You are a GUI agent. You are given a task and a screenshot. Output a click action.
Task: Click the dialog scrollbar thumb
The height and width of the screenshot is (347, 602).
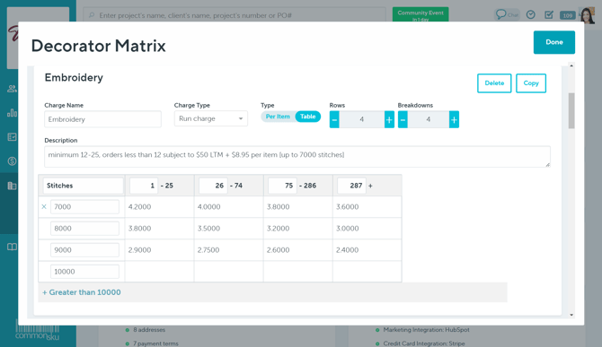coord(571,110)
